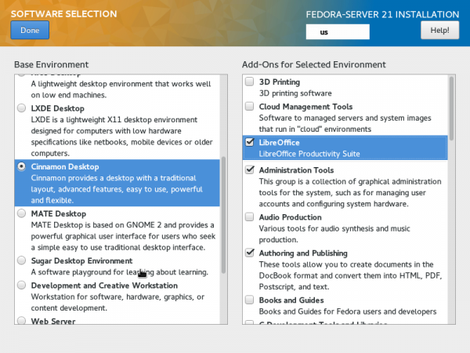Click 'LXDE is a lightweight X11' description
470x353 pixels.
pyautogui.click(x=122, y=136)
